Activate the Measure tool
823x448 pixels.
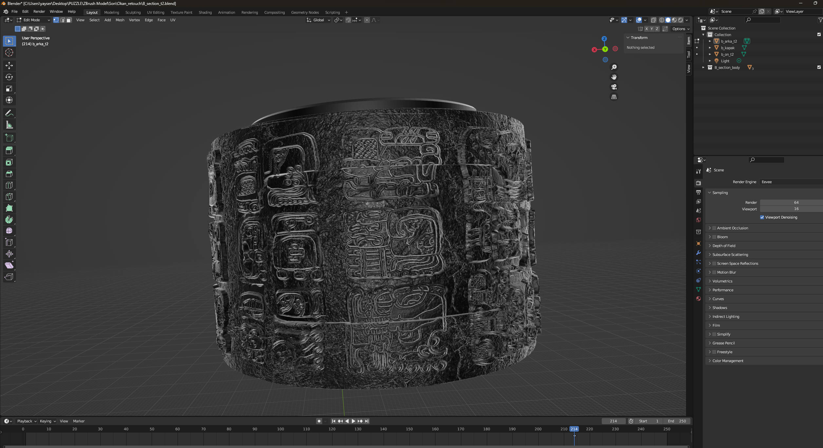[x=9, y=125]
